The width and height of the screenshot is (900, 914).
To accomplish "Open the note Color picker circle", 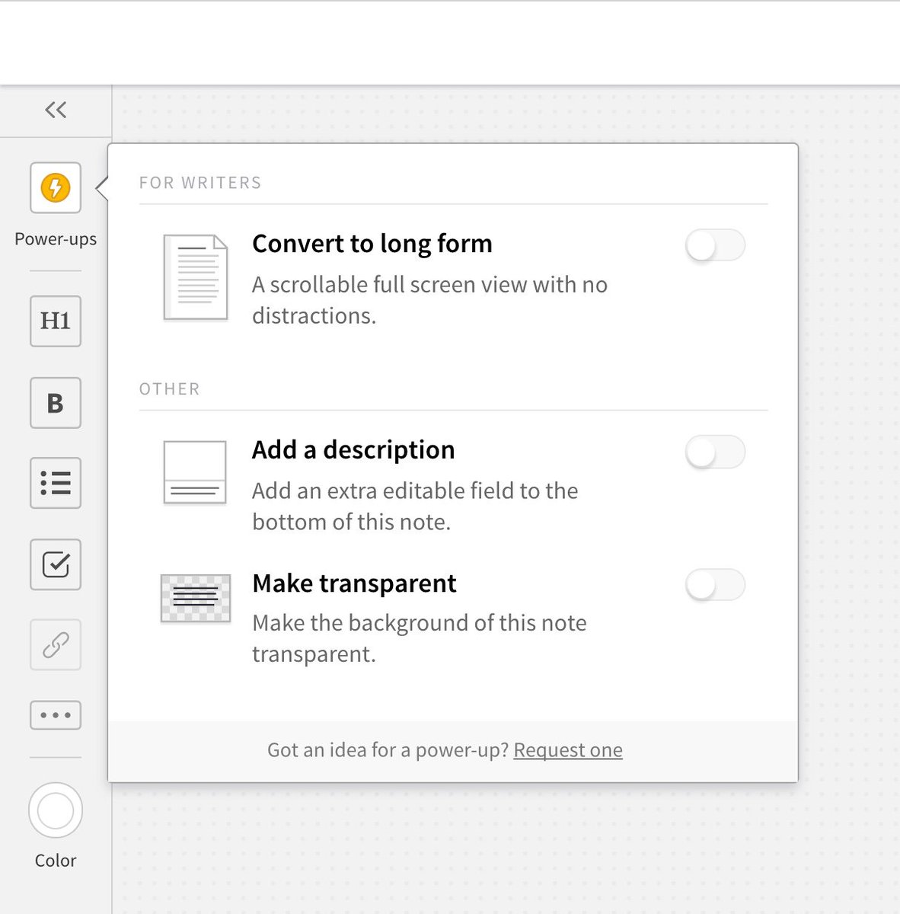I will pyautogui.click(x=56, y=810).
